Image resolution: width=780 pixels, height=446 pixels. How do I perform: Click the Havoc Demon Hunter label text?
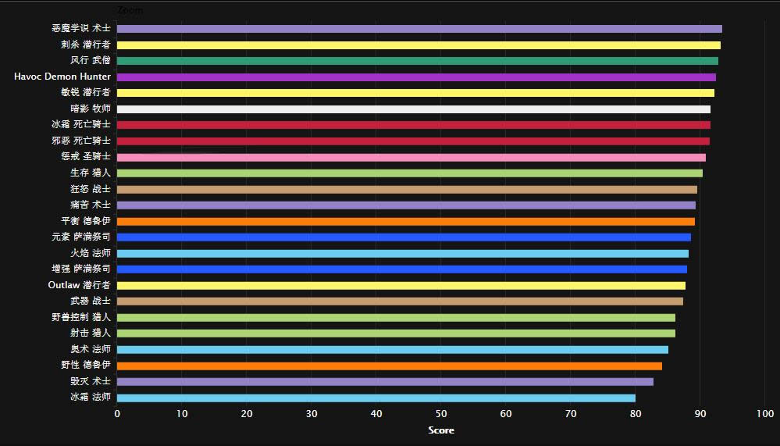click(x=62, y=77)
